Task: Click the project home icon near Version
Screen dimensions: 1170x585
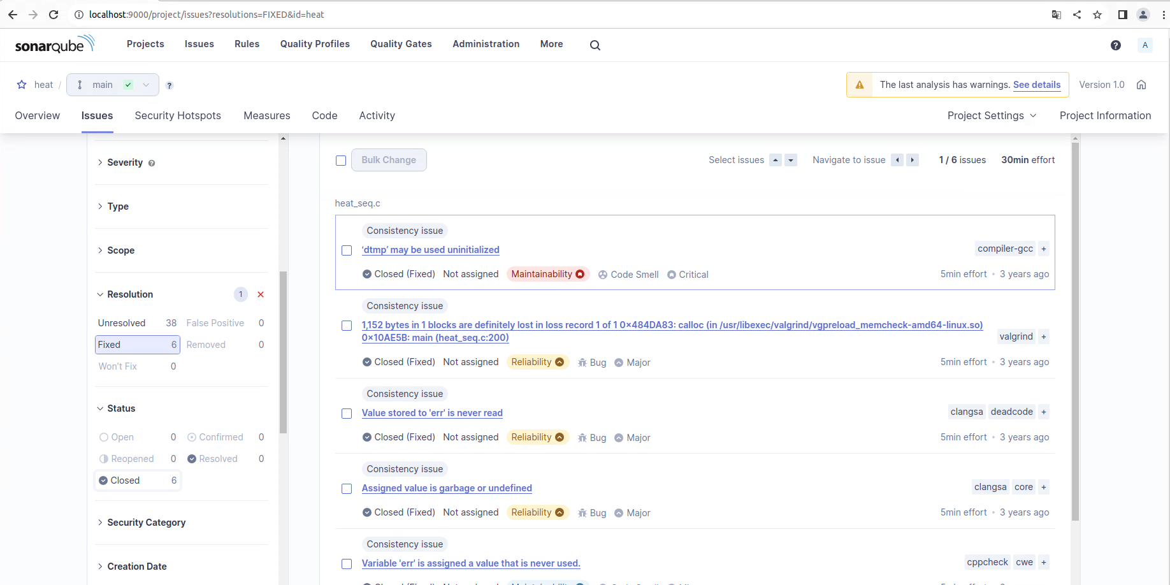Action: click(x=1141, y=85)
